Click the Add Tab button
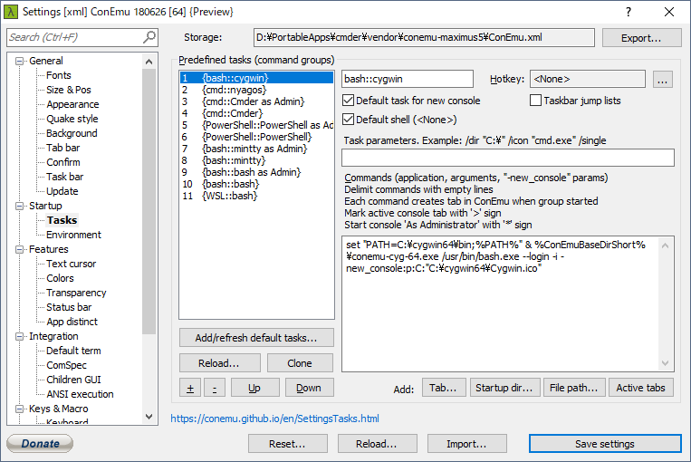 444,388
